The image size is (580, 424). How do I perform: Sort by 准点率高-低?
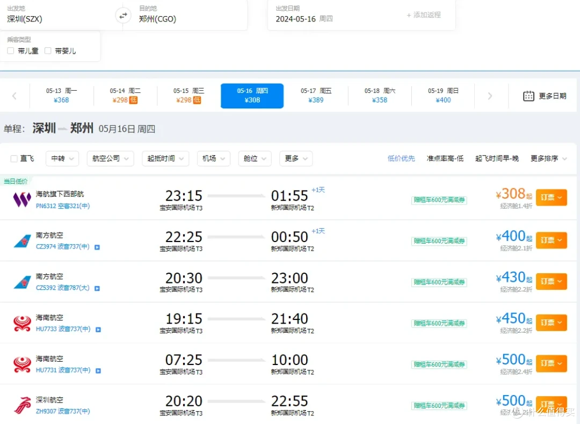click(x=445, y=158)
